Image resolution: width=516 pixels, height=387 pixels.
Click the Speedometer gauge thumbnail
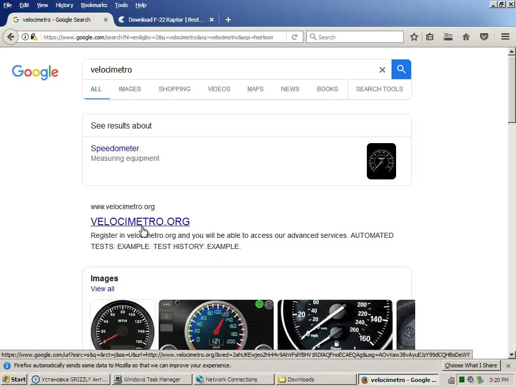[381, 161]
